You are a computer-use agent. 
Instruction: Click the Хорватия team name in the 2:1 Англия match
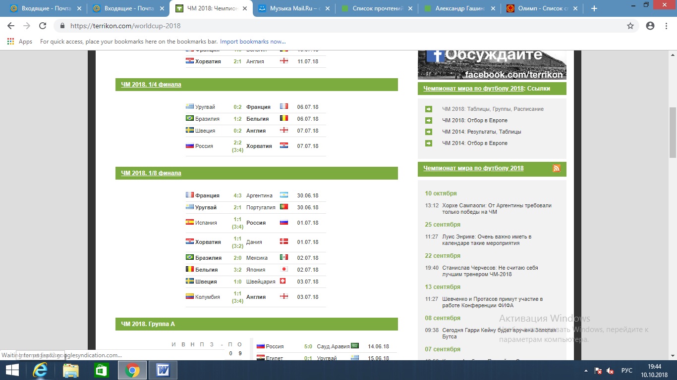(x=208, y=61)
